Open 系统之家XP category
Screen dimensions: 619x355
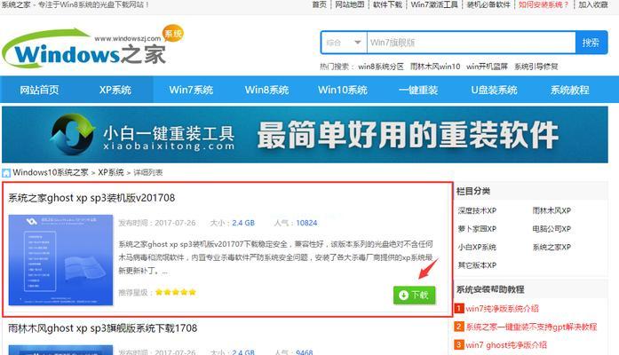coord(552,248)
